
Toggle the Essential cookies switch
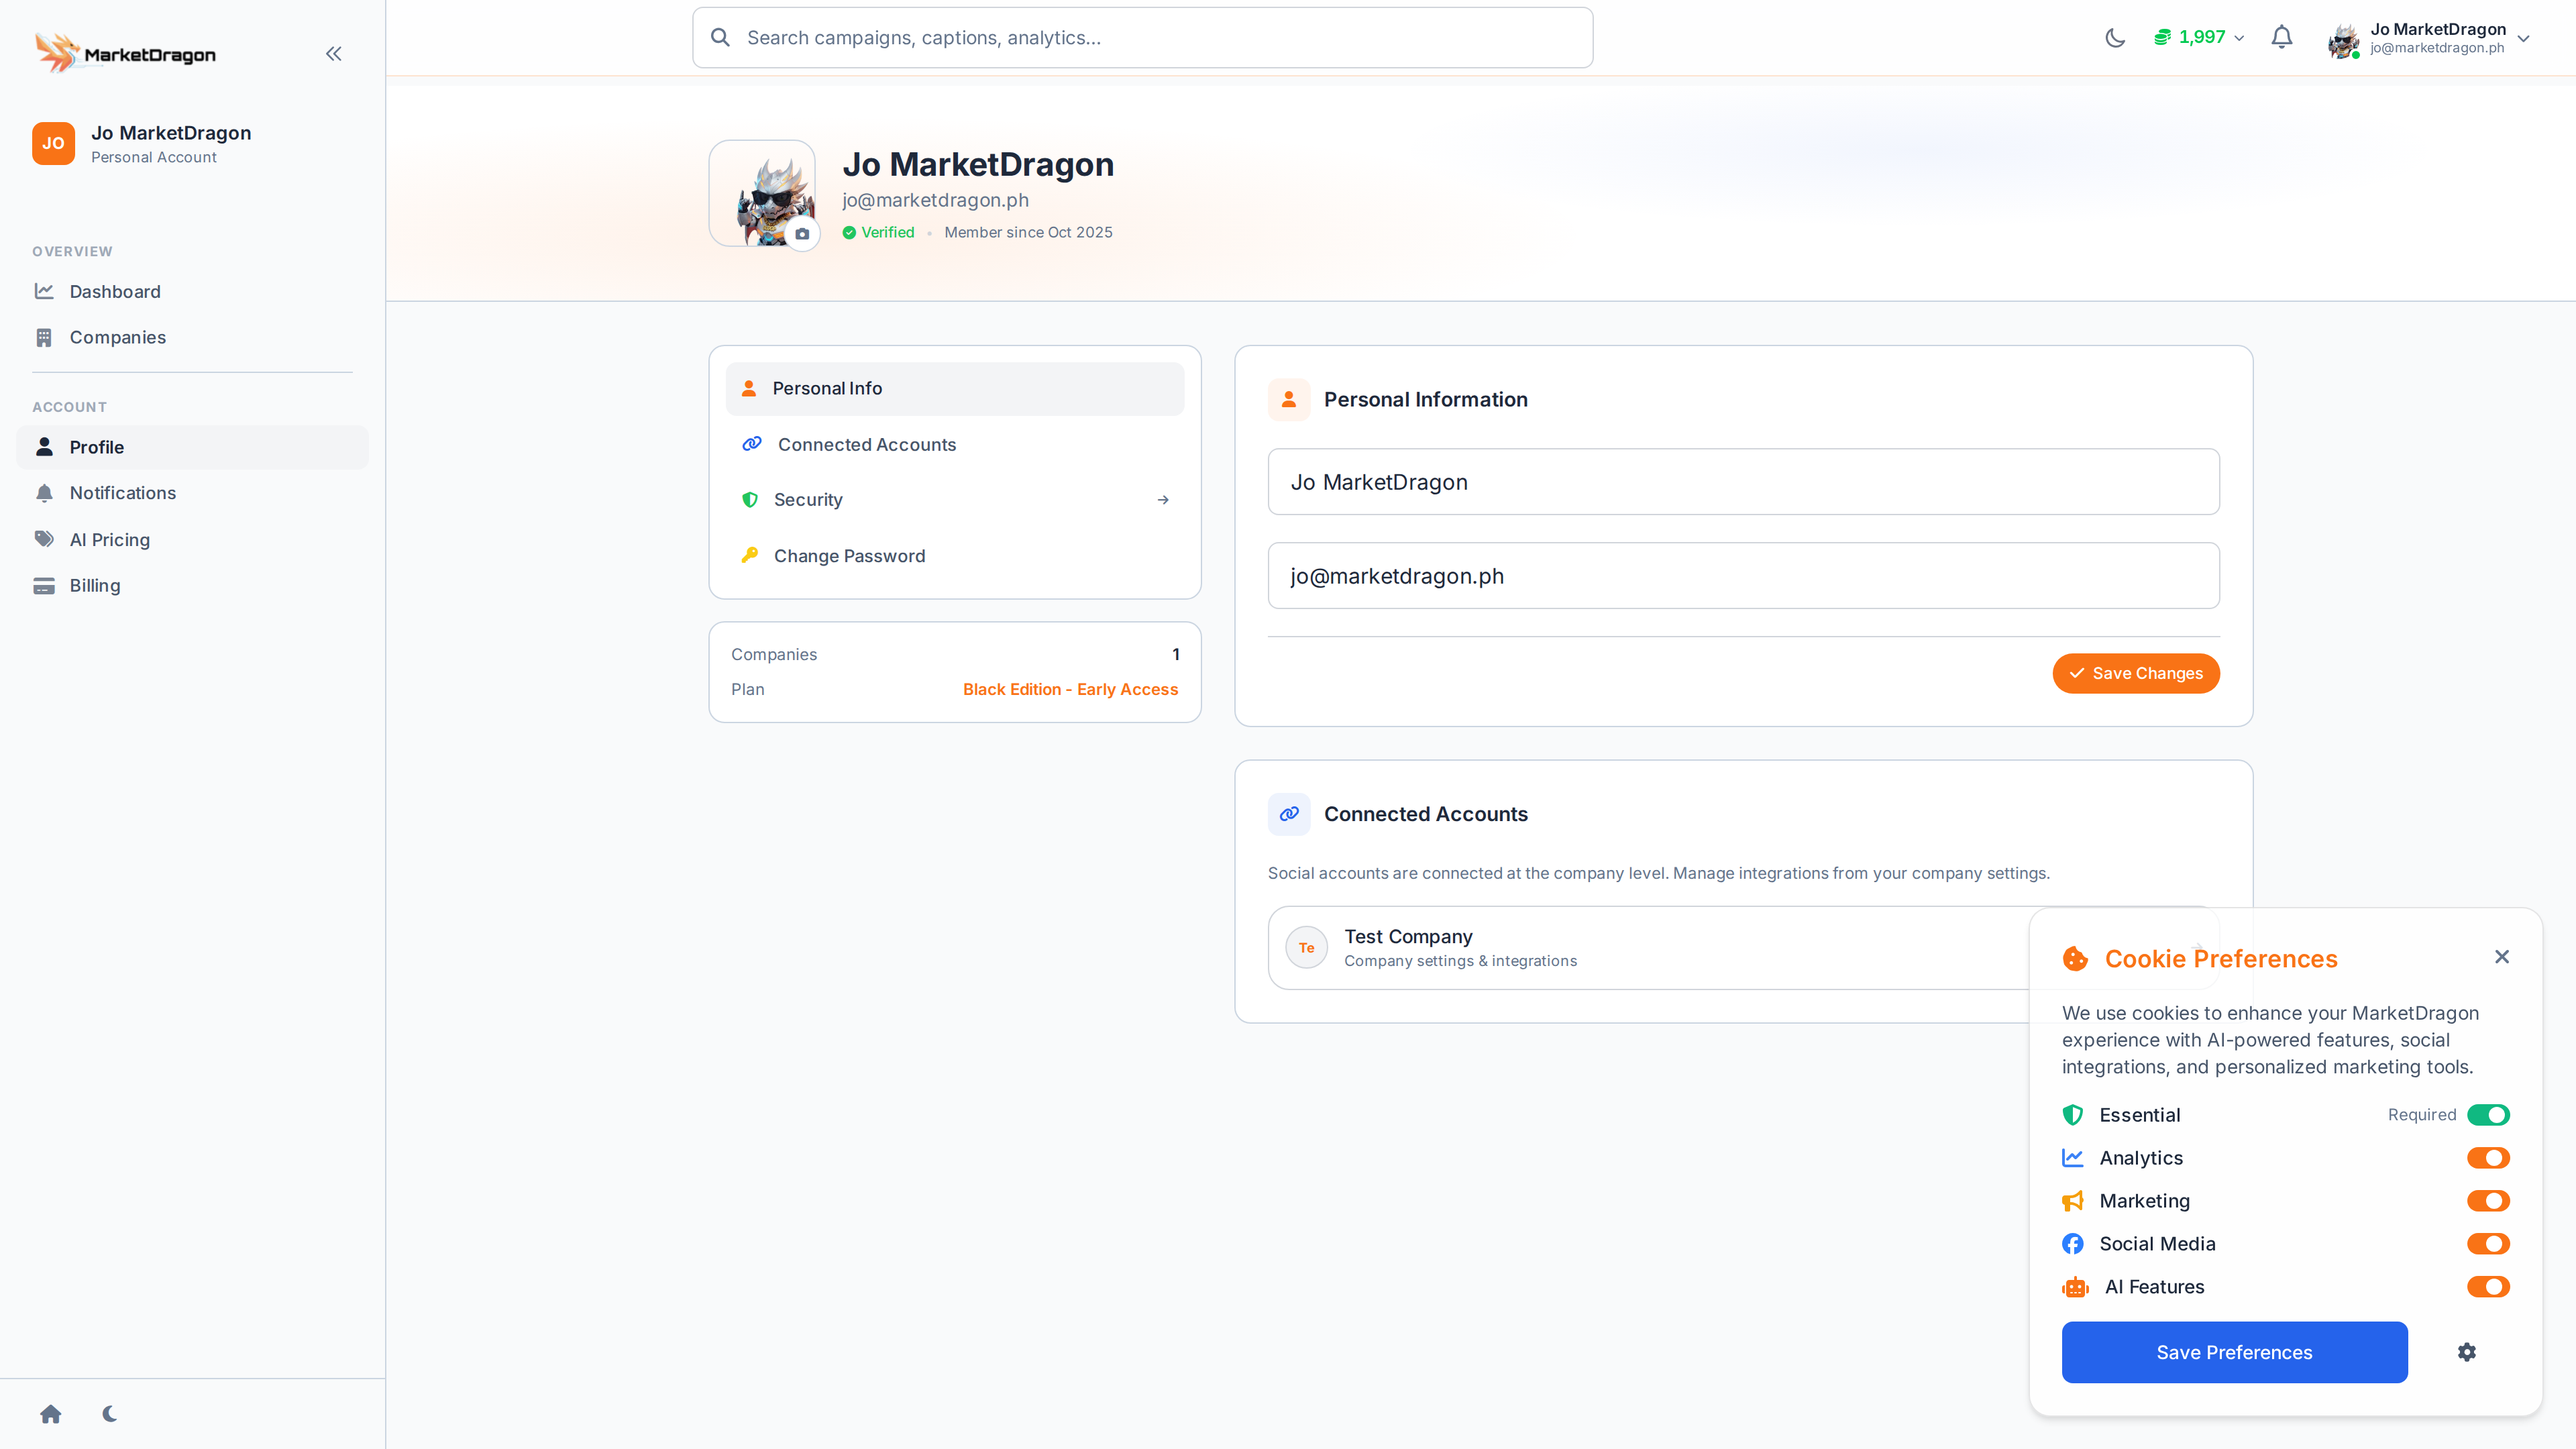(2488, 1115)
